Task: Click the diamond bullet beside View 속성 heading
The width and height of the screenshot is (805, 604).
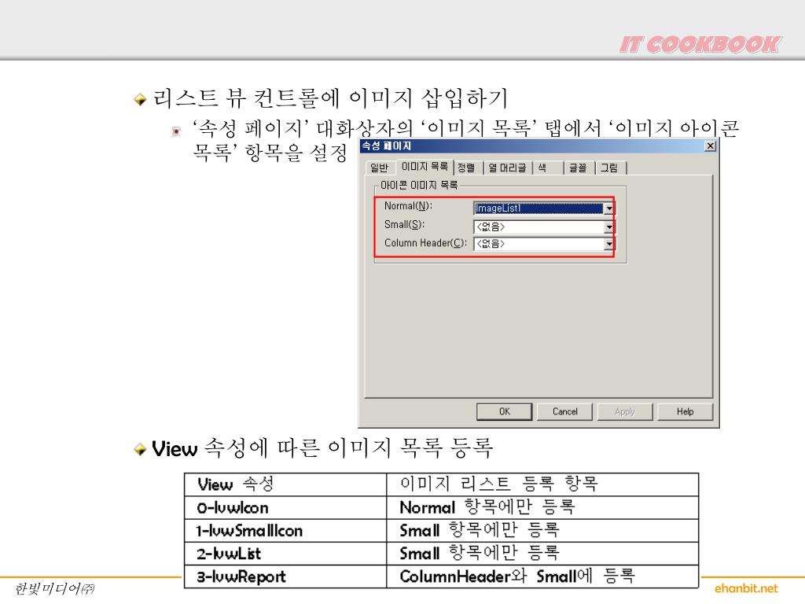Action: point(140,449)
